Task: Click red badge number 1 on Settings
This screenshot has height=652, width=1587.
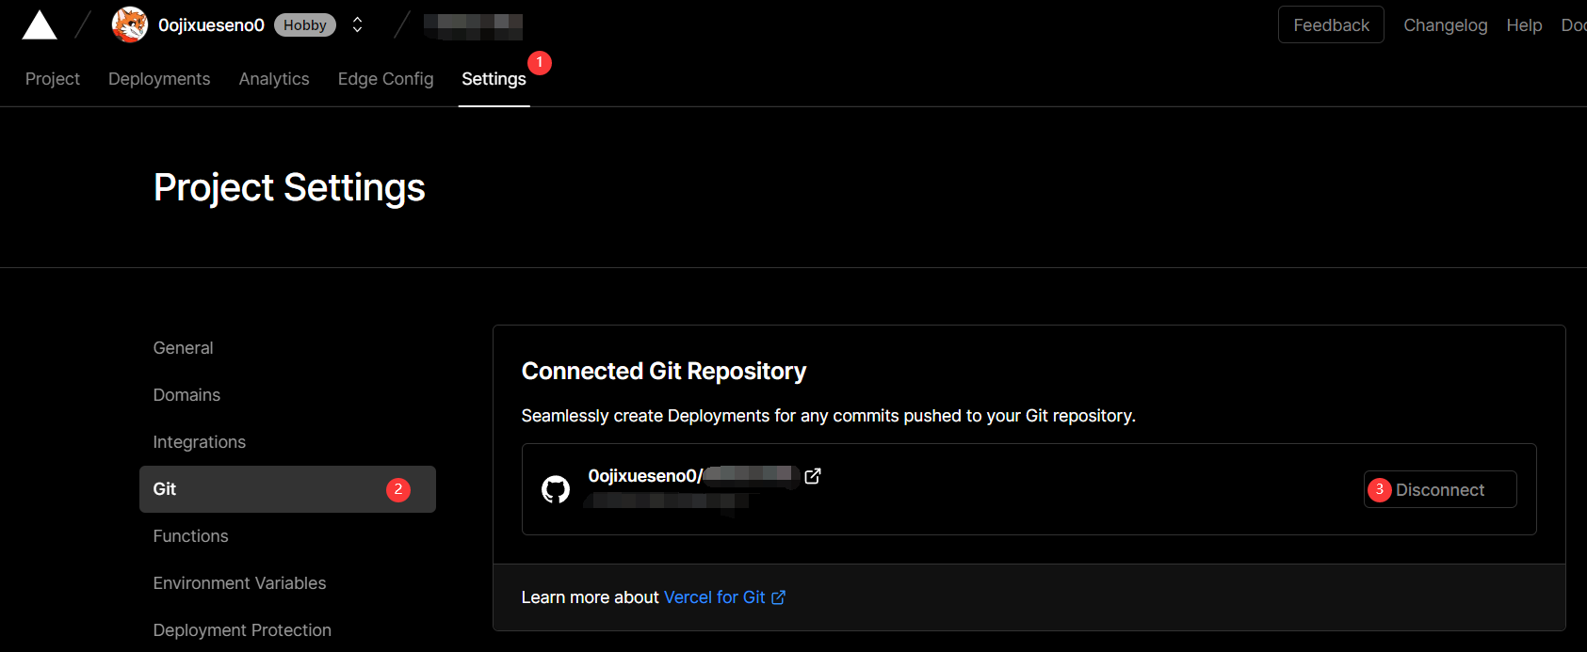Action: click(540, 62)
